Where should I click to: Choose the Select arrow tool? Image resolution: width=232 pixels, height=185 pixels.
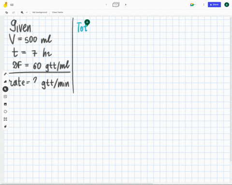[x=5, y=89]
